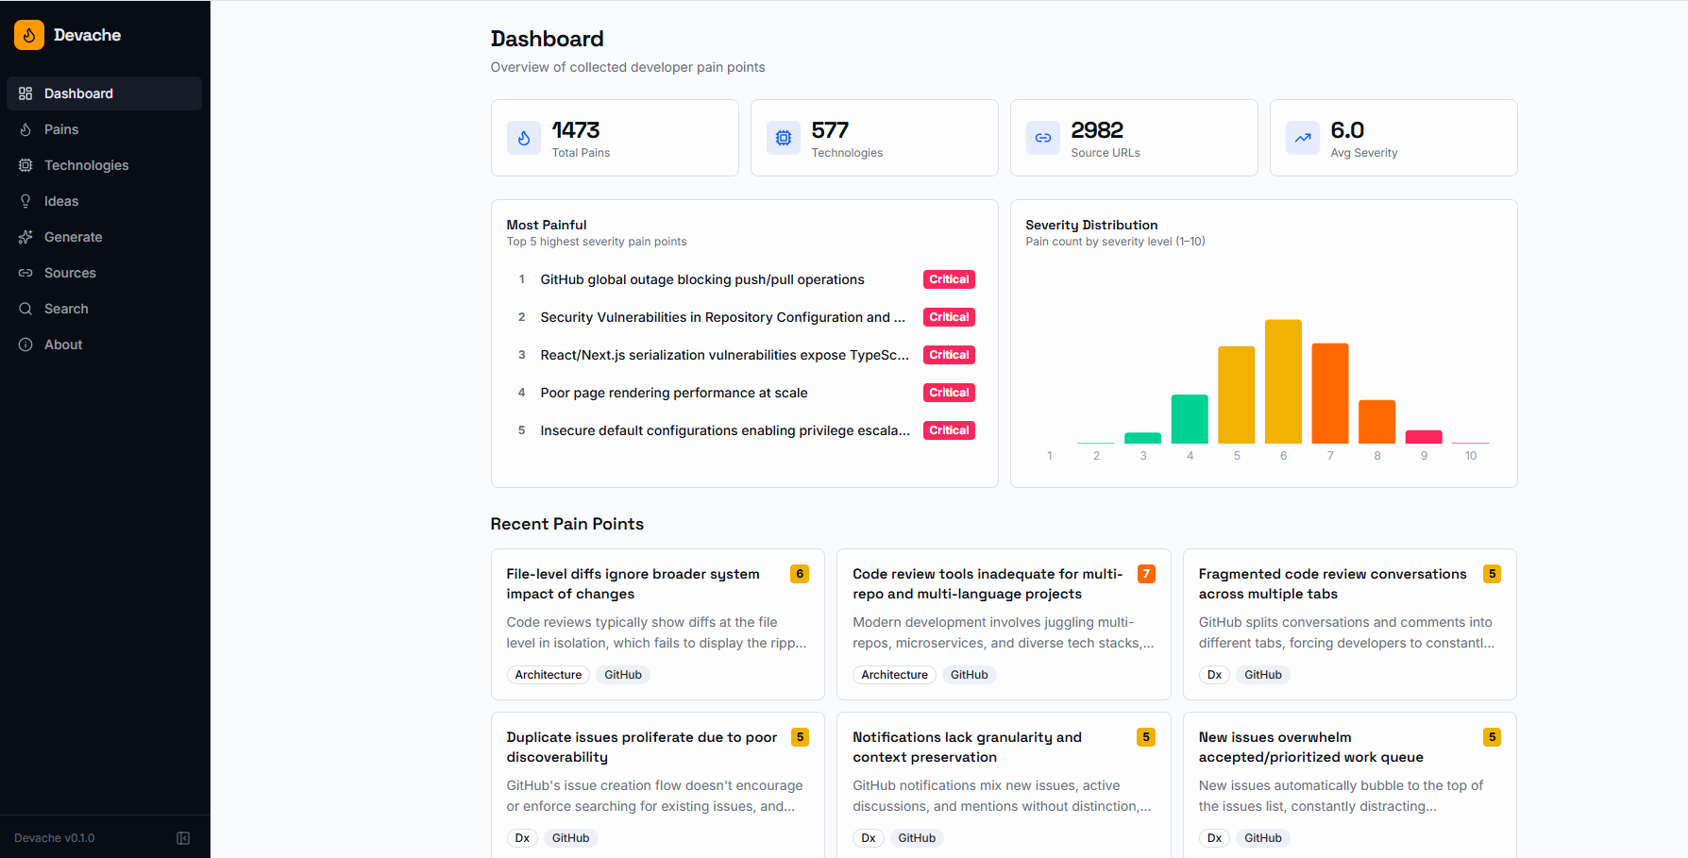The image size is (1688, 858).
Task: Open the Generate menu item
Action: click(x=105, y=237)
